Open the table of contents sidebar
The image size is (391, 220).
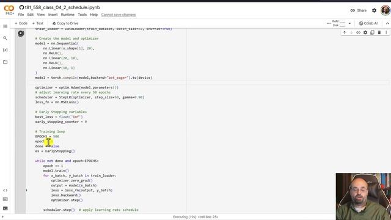(5, 26)
